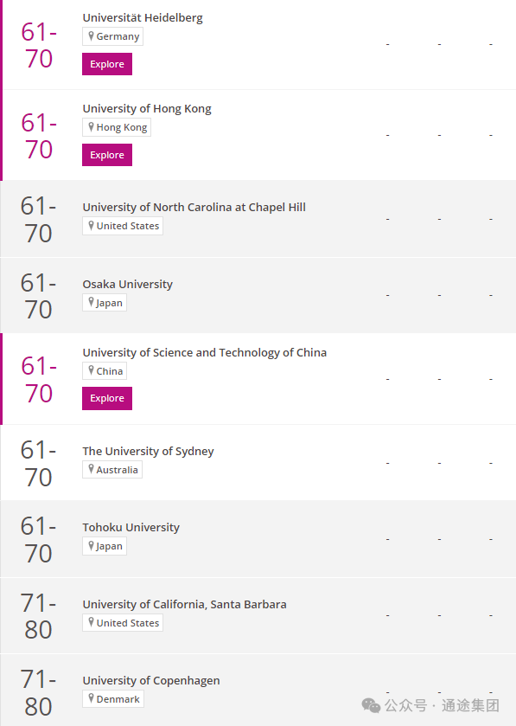Click the United States tag under Chapel Hill

point(123,226)
